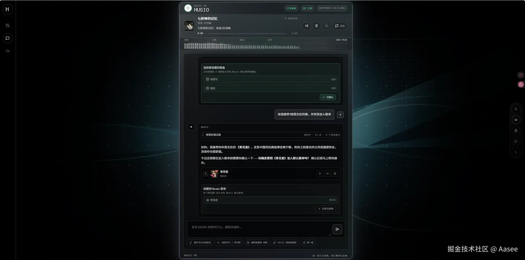Stop the response with the square icon

[x=191, y=127]
